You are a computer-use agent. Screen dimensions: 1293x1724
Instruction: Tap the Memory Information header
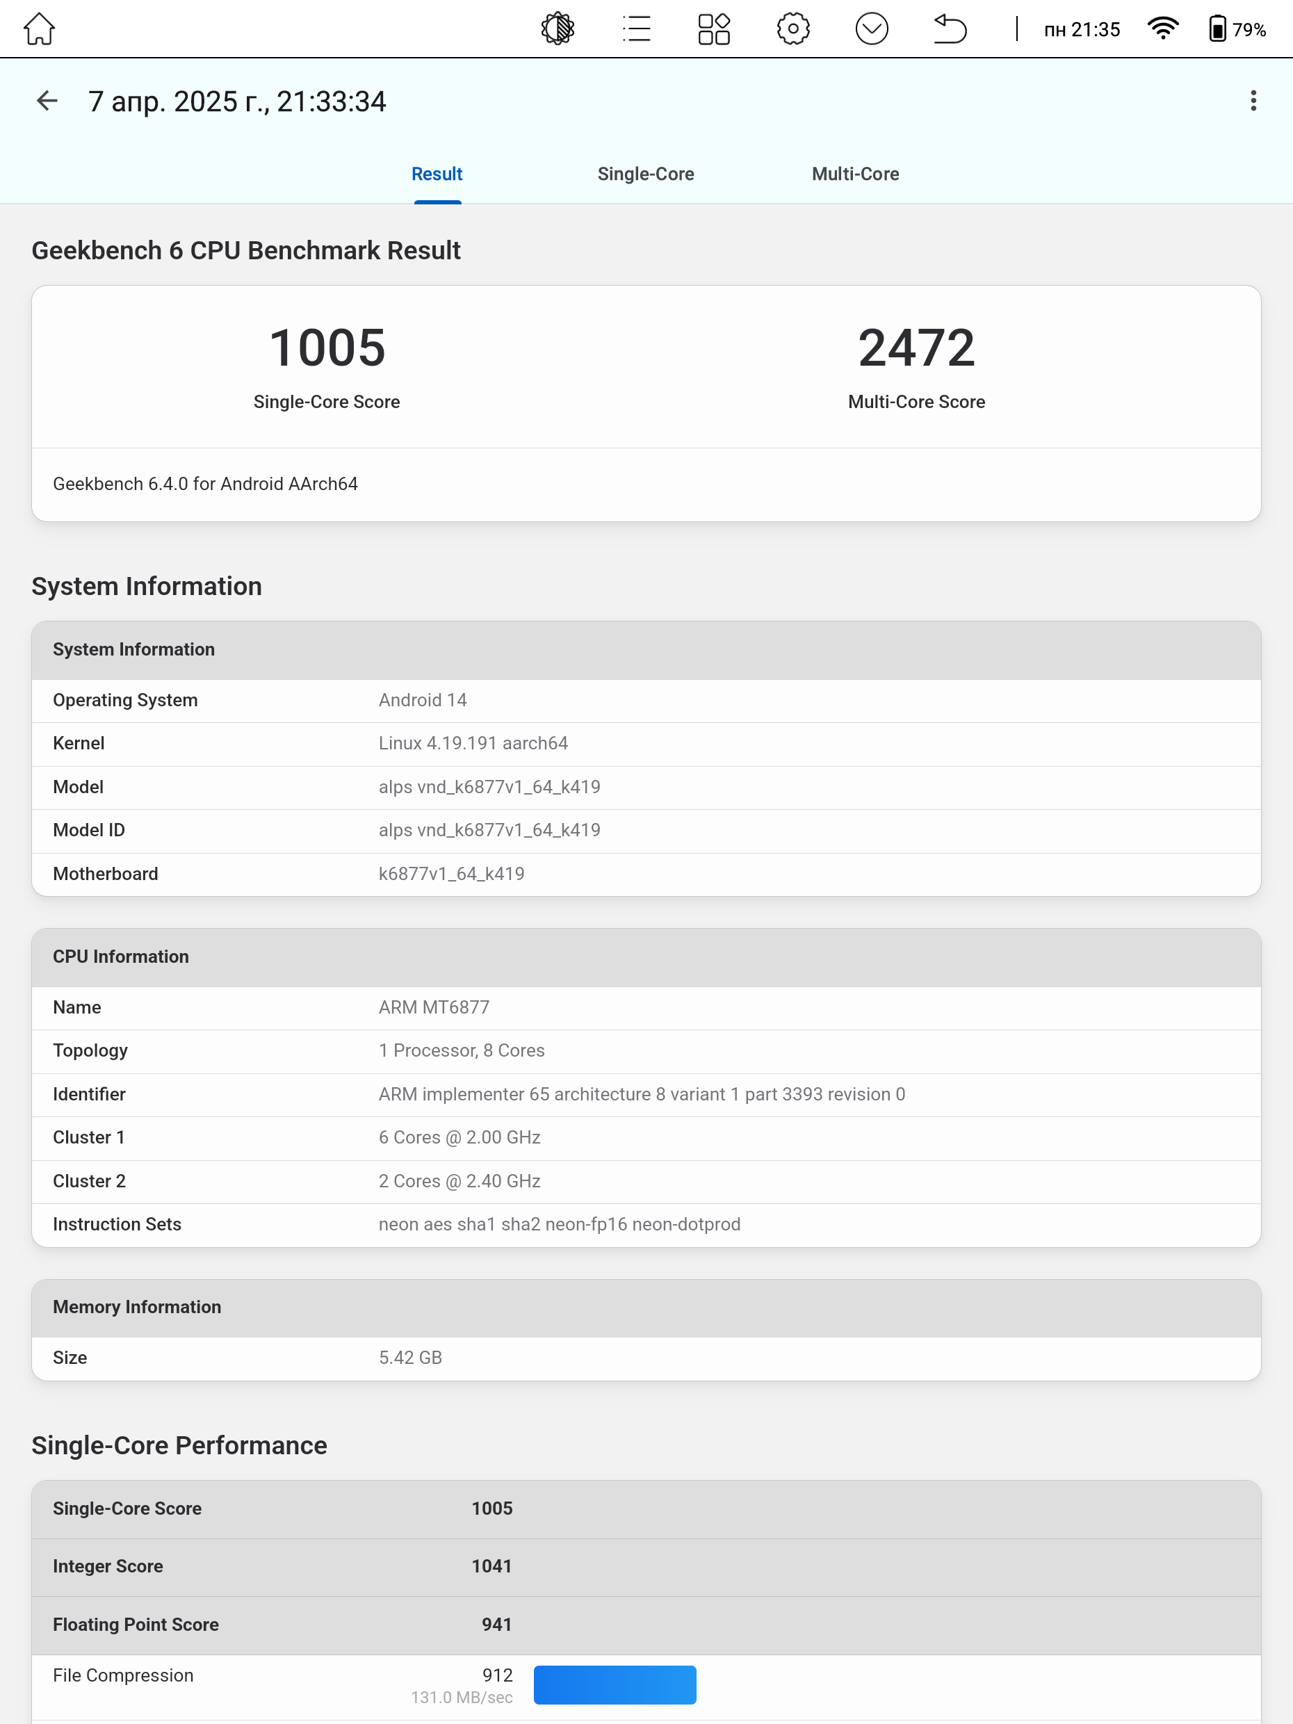(646, 1307)
